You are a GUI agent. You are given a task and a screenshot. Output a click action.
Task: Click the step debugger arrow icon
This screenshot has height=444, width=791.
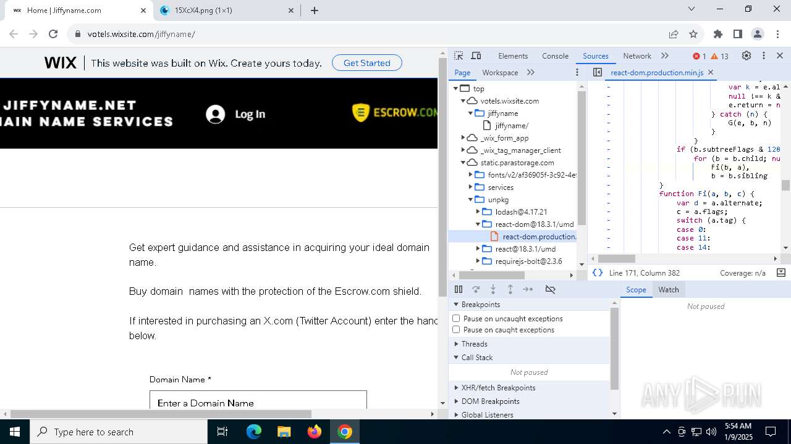click(528, 289)
